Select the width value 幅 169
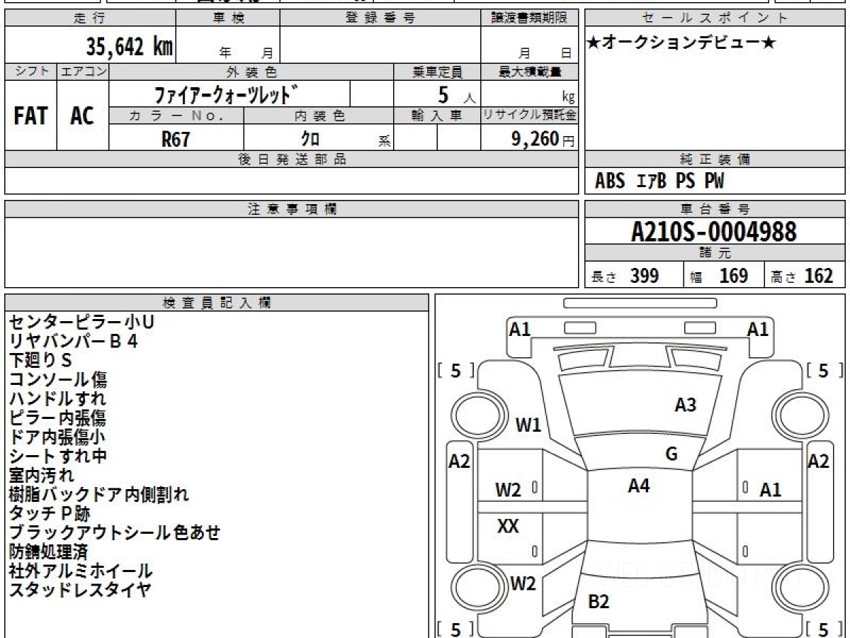This screenshot has height=638, width=850. point(720,276)
